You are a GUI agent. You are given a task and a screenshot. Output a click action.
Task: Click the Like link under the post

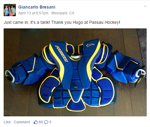[x=7, y=122]
